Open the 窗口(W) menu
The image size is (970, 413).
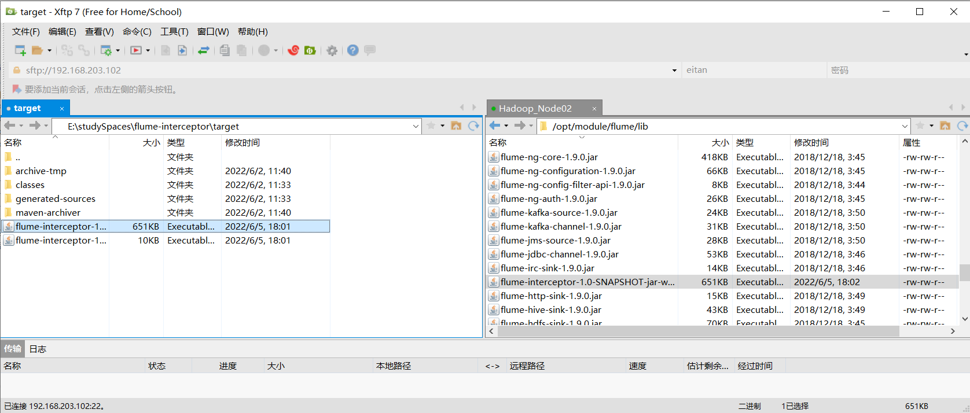point(213,32)
